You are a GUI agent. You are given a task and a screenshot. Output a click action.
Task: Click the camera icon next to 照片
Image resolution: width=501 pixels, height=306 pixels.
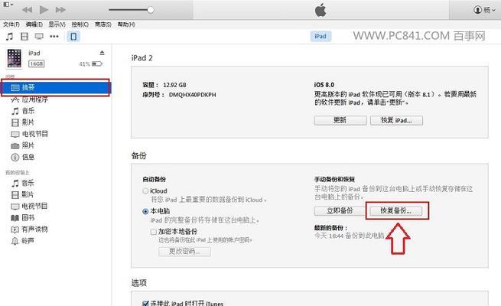(15, 146)
